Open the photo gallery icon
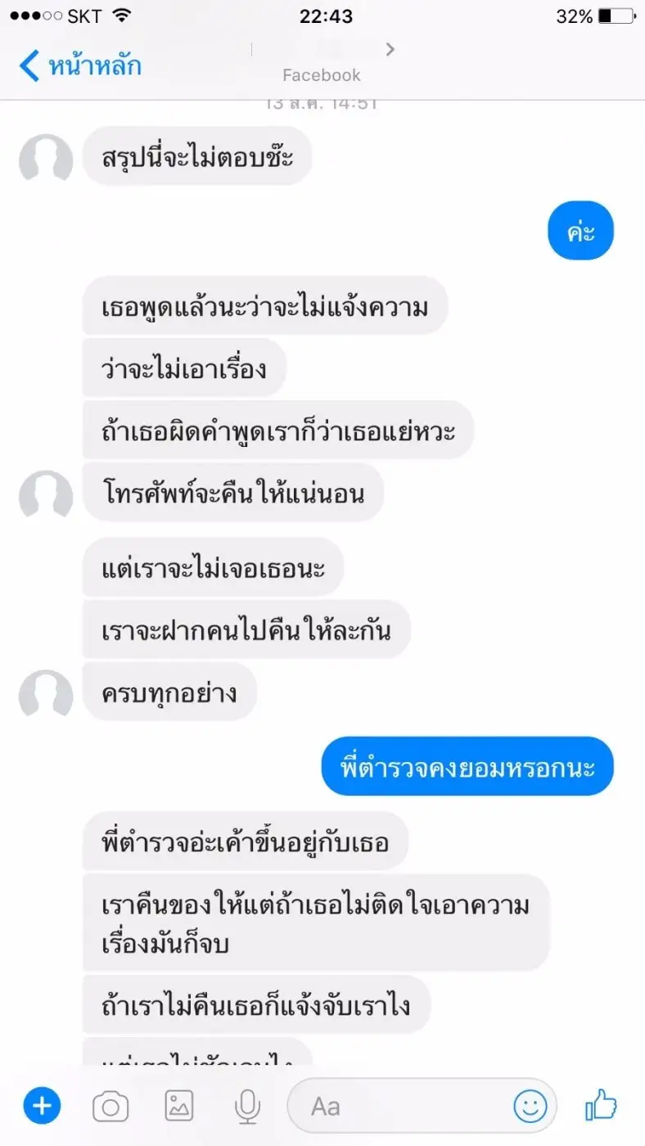The width and height of the screenshot is (645, 1146). (179, 1108)
